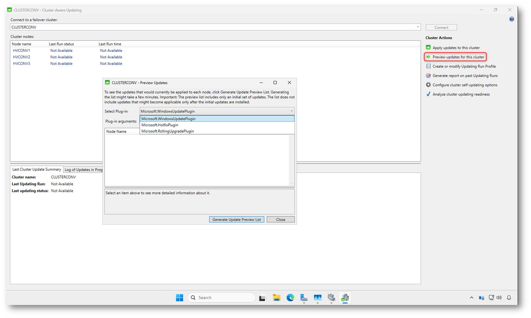Click the Generate report pie chart icon

point(428,76)
